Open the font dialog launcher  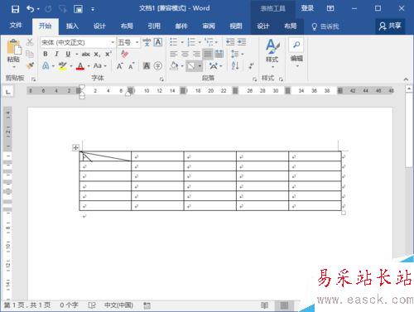click(161, 79)
